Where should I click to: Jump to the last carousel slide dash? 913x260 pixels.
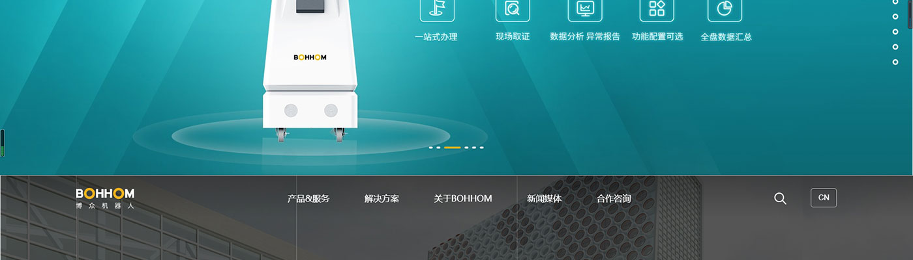tap(481, 148)
